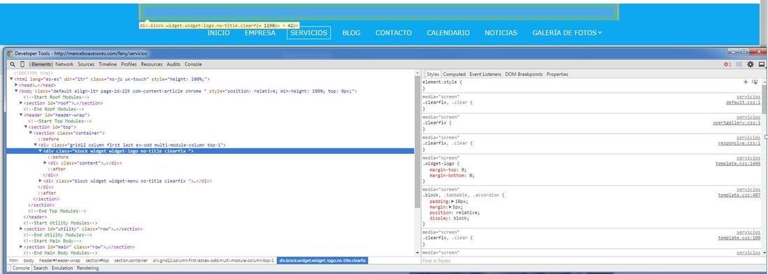Click NOTICIAS in site navigation
The width and height of the screenshot is (768, 274).
pos(501,33)
